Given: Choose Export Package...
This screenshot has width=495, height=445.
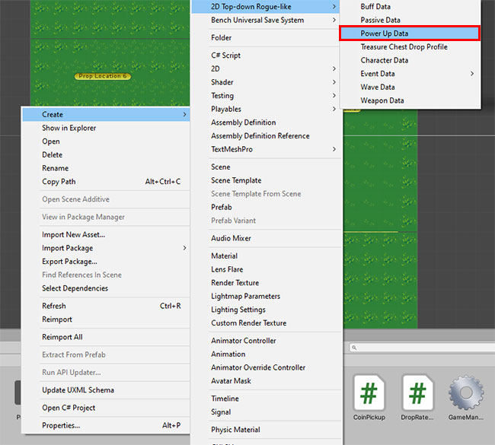Looking at the screenshot, I should 106,262.
